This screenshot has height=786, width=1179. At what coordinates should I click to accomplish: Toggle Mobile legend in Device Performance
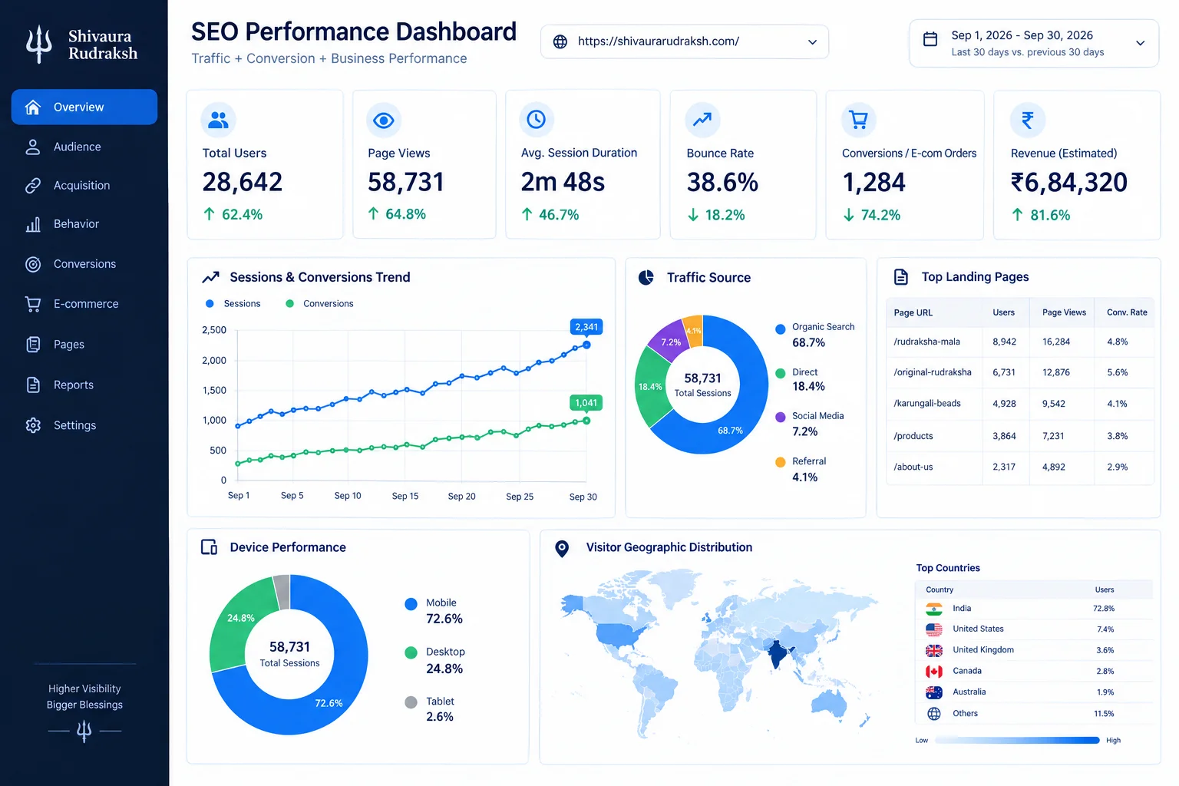coord(434,611)
